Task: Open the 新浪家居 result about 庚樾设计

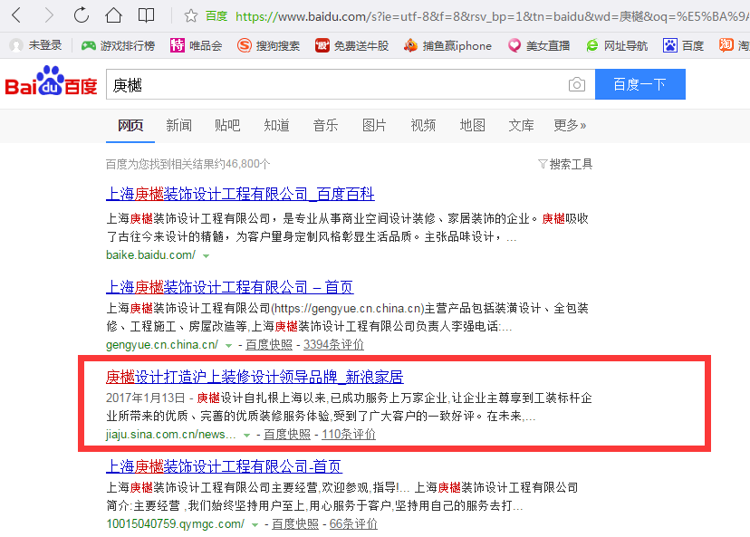Action: pos(255,377)
